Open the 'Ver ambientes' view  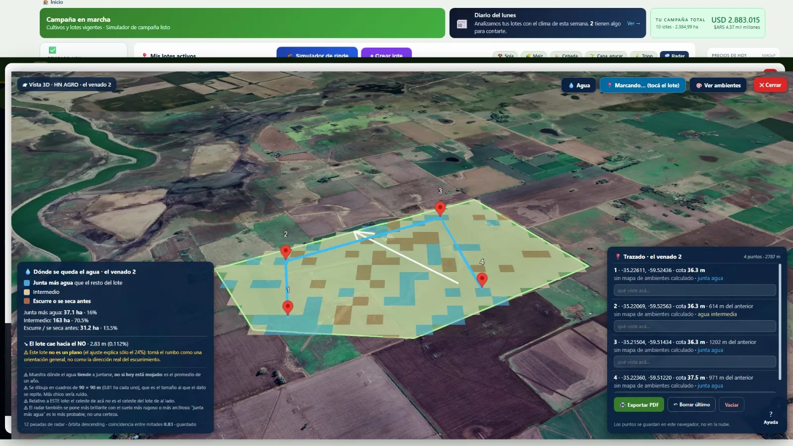[718, 85]
